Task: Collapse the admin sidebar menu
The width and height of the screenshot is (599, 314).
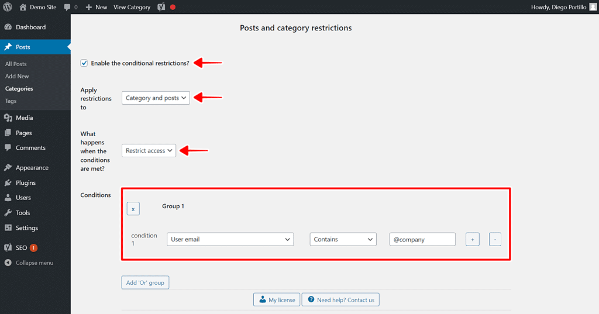Action: coord(34,263)
